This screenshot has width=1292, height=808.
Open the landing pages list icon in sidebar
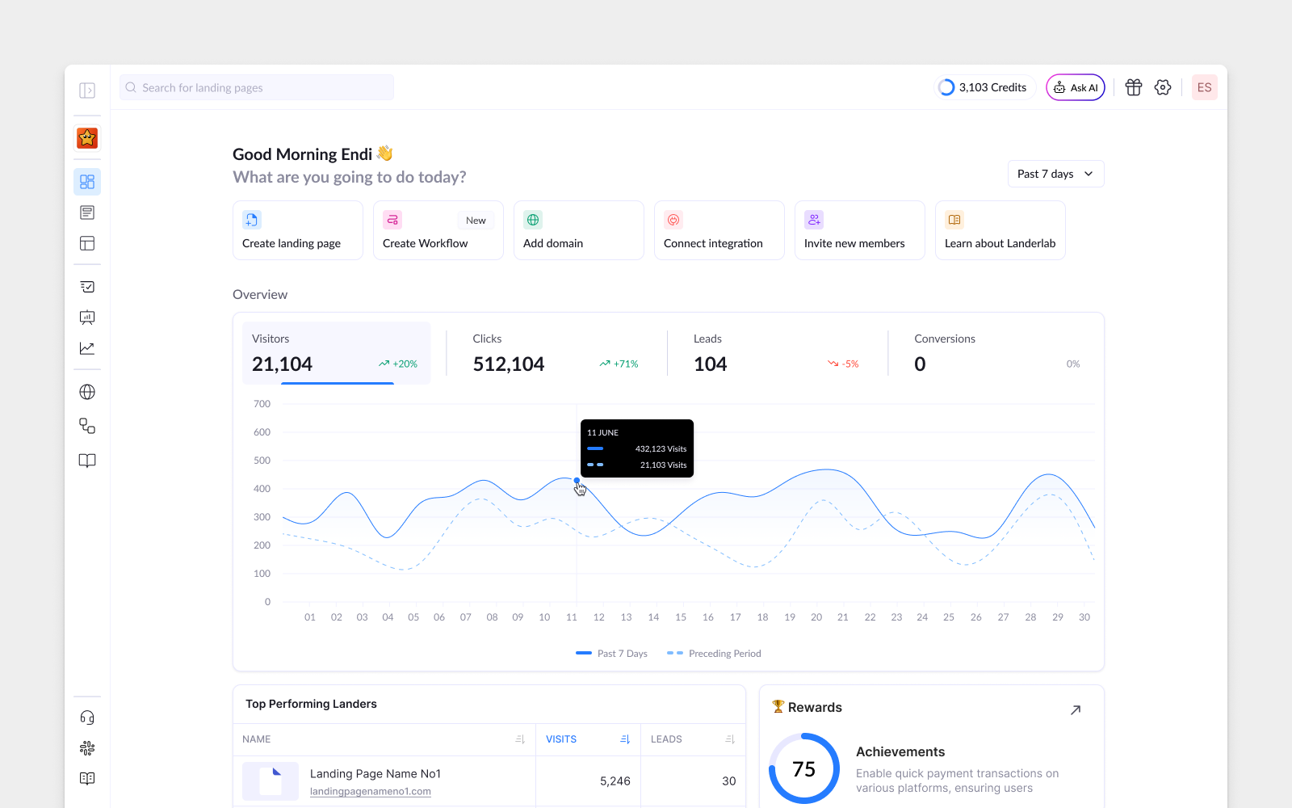click(87, 213)
